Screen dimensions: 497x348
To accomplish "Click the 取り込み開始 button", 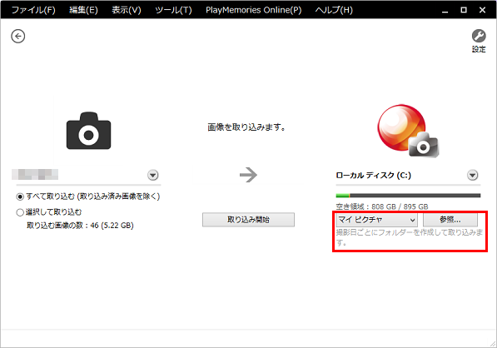I will [x=248, y=220].
